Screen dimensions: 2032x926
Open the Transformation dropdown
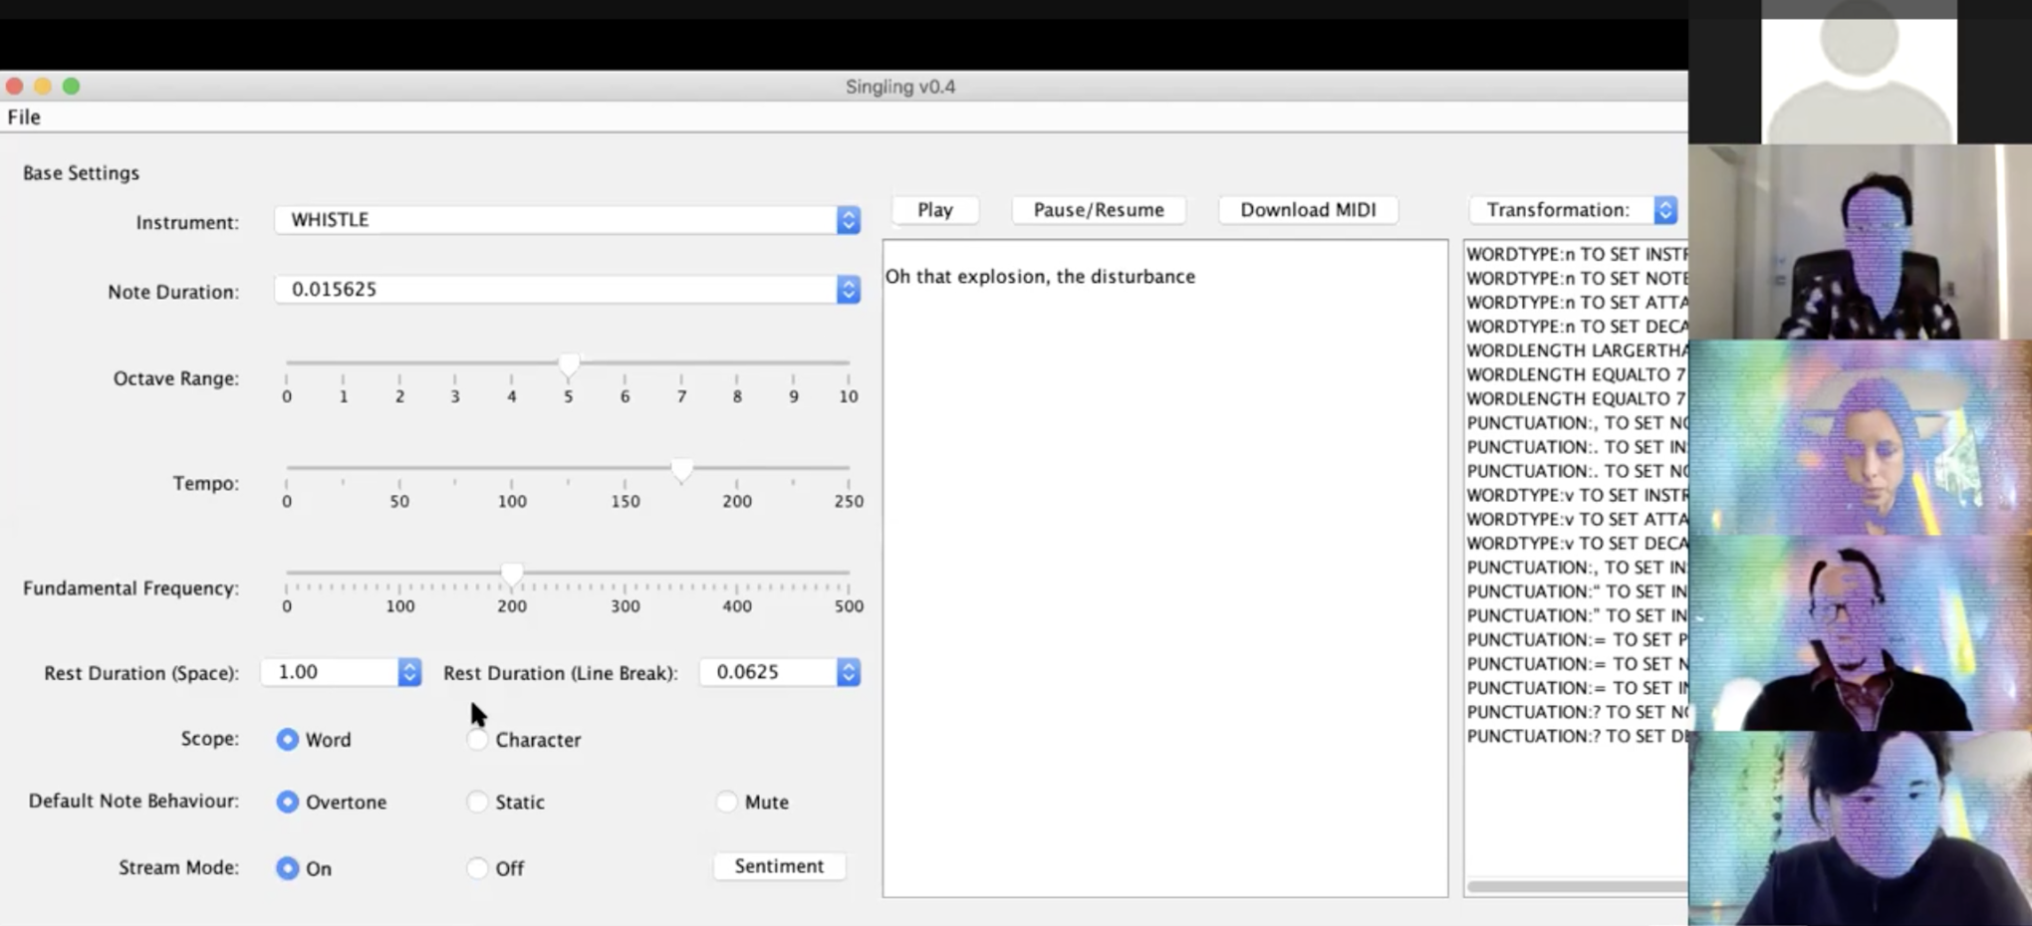tap(1664, 210)
